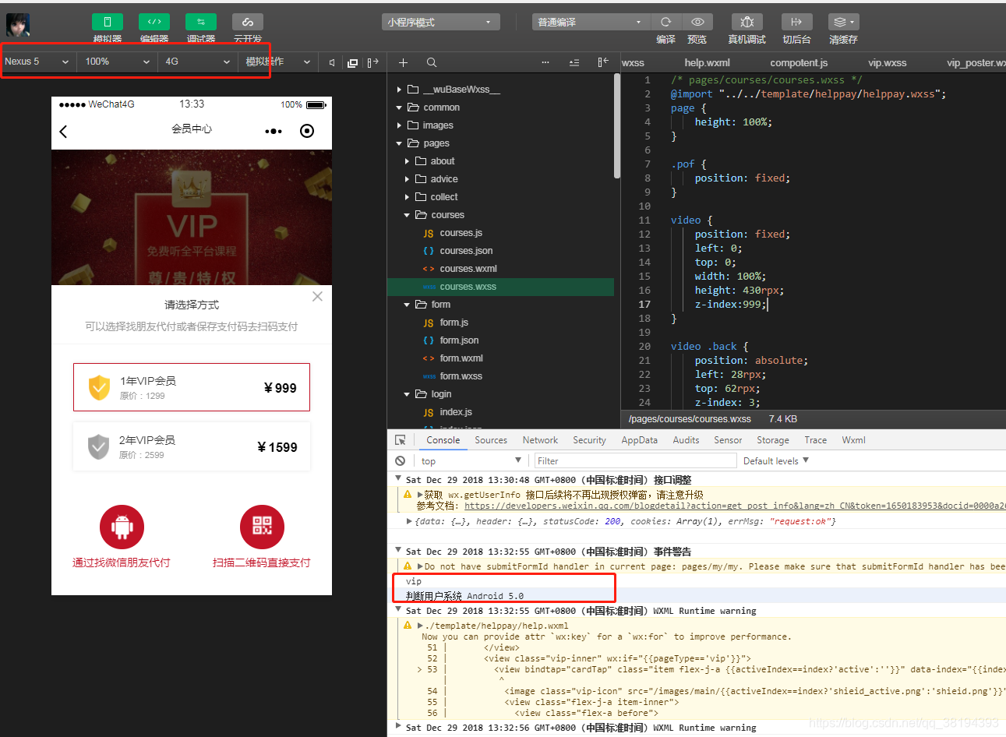1006x737 pixels.
Task: Search files with magnifier icon
Action: point(431,62)
